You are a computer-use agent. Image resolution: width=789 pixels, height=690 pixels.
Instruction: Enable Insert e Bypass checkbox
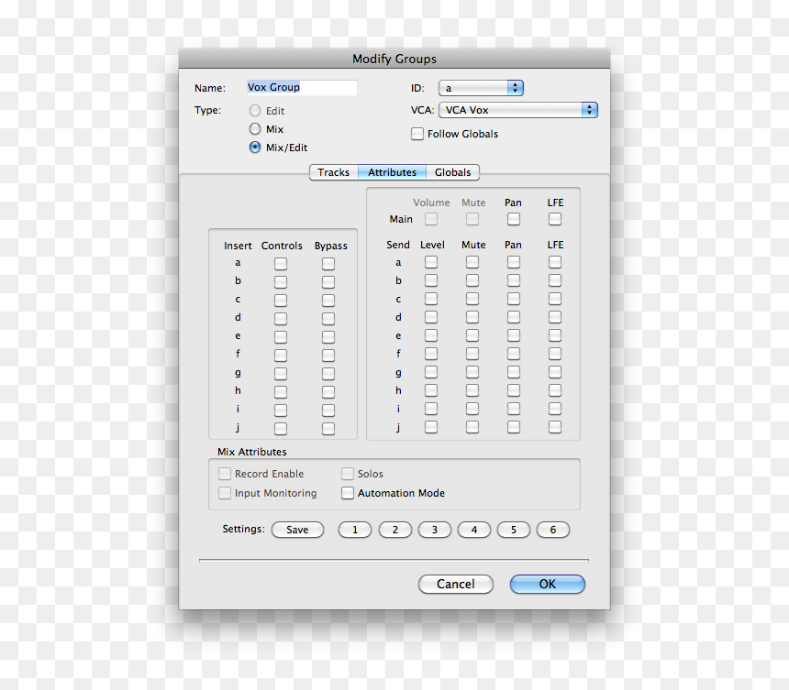328,337
